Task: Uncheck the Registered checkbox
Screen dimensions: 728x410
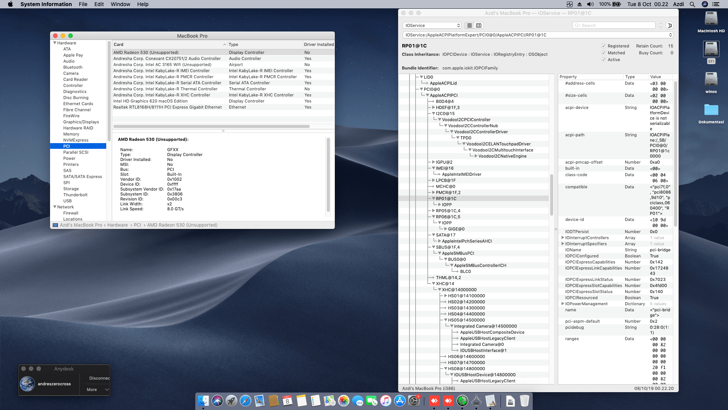Action: click(x=604, y=46)
